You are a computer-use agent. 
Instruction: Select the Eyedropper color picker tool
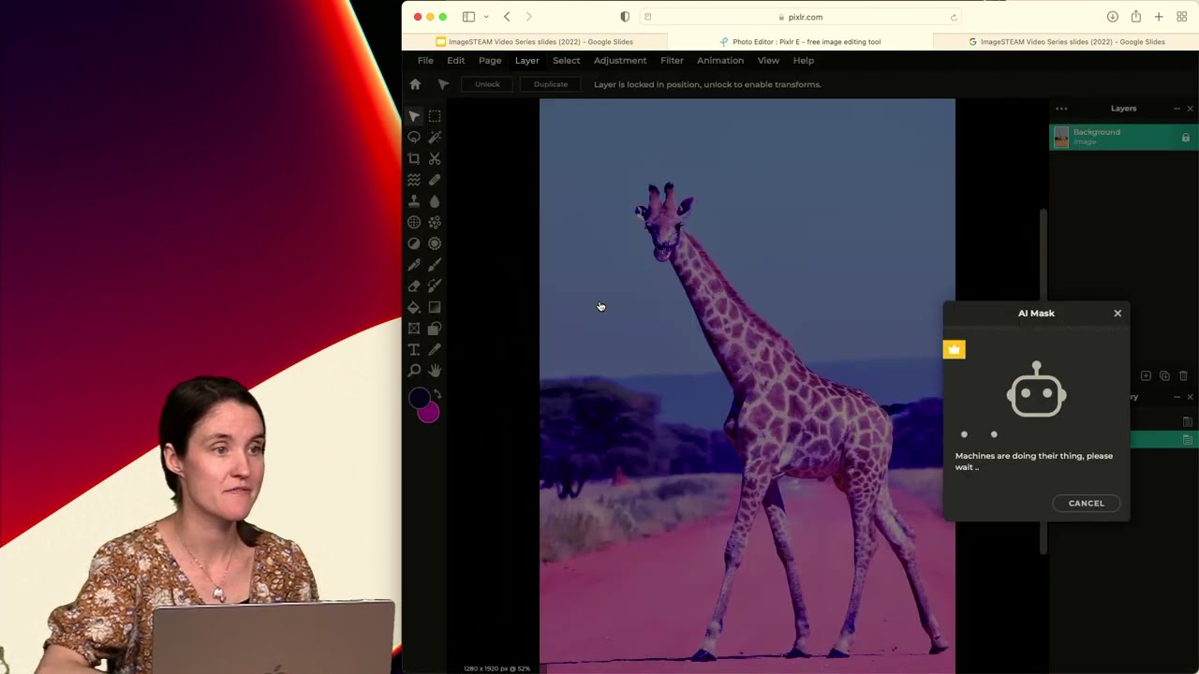pyautogui.click(x=435, y=350)
